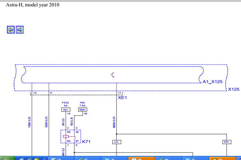This screenshot has width=241, height=160.
Task: Click the transistor symbol inside A1_X125
Action: (113, 75)
